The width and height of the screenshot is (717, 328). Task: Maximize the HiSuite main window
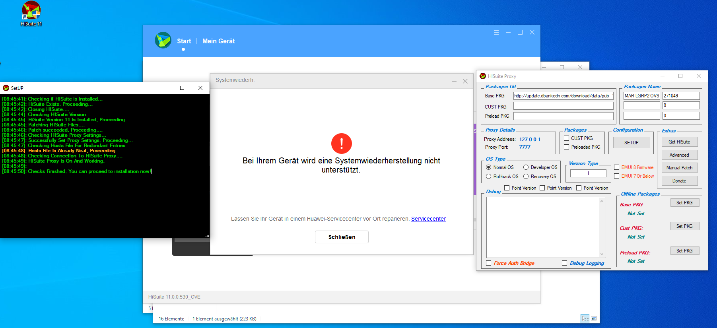point(520,33)
